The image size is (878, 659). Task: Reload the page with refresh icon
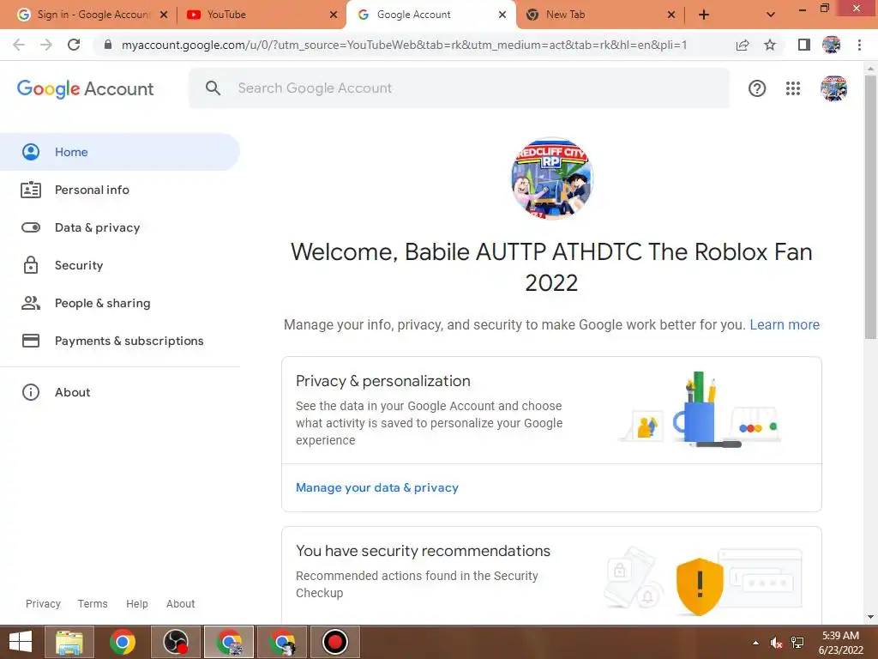[74, 45]
